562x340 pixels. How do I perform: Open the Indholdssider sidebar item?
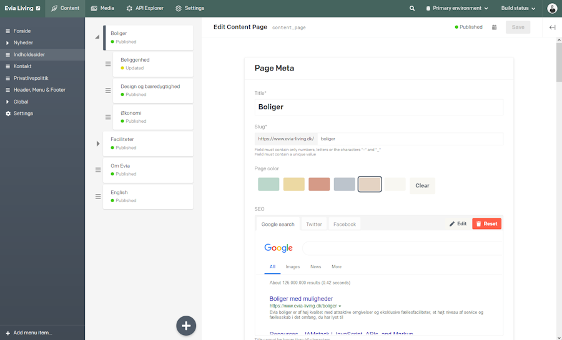42,55
